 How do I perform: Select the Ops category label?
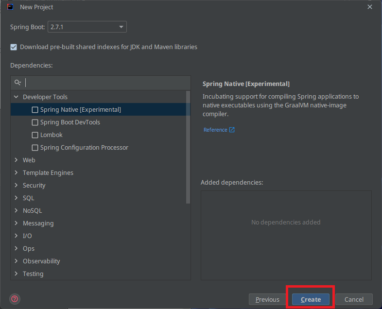(29, 249)
